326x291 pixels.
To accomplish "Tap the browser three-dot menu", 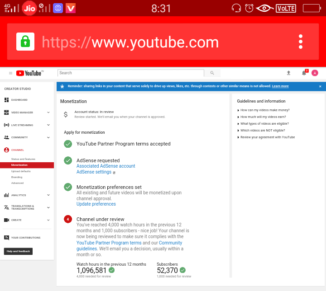I will click(x=301, y=42).
